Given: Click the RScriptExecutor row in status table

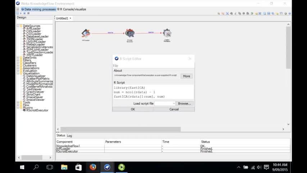Looking at the screenshot, I should point(173,151).
